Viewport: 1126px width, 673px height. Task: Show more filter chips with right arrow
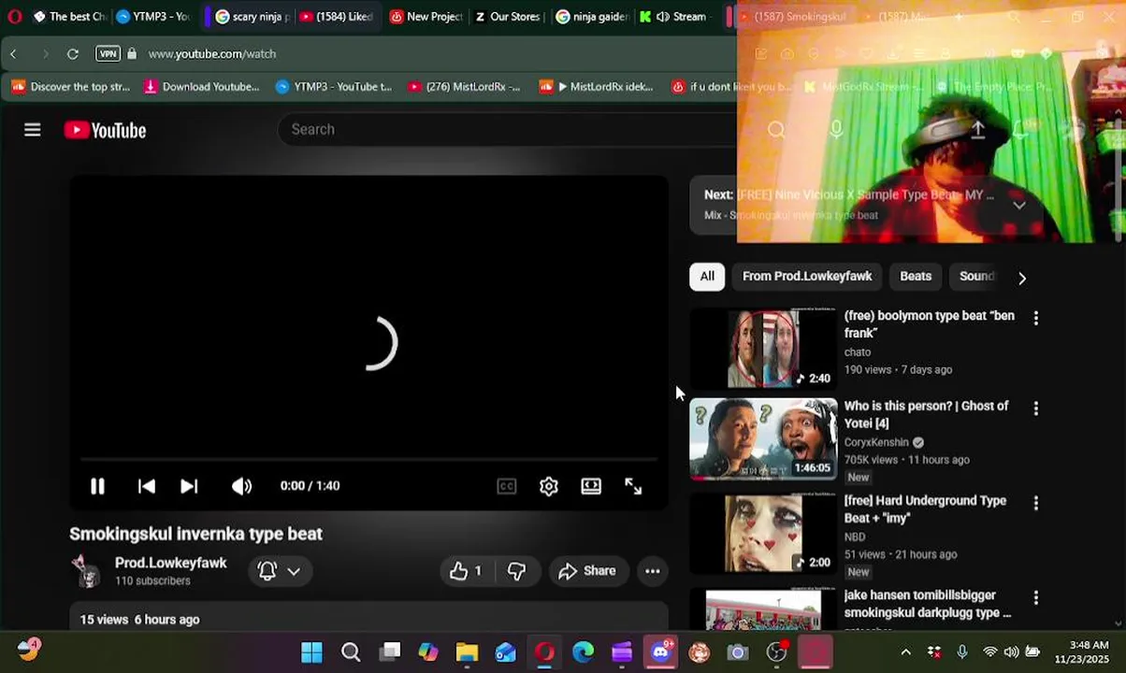(x=1022, y=278)
